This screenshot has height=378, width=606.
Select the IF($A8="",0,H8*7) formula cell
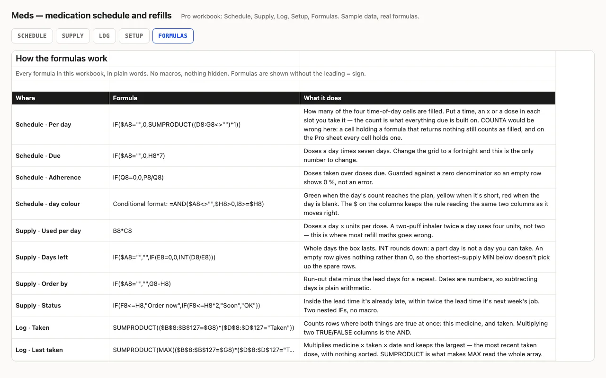pyautogui.click(x=205, y=155)
